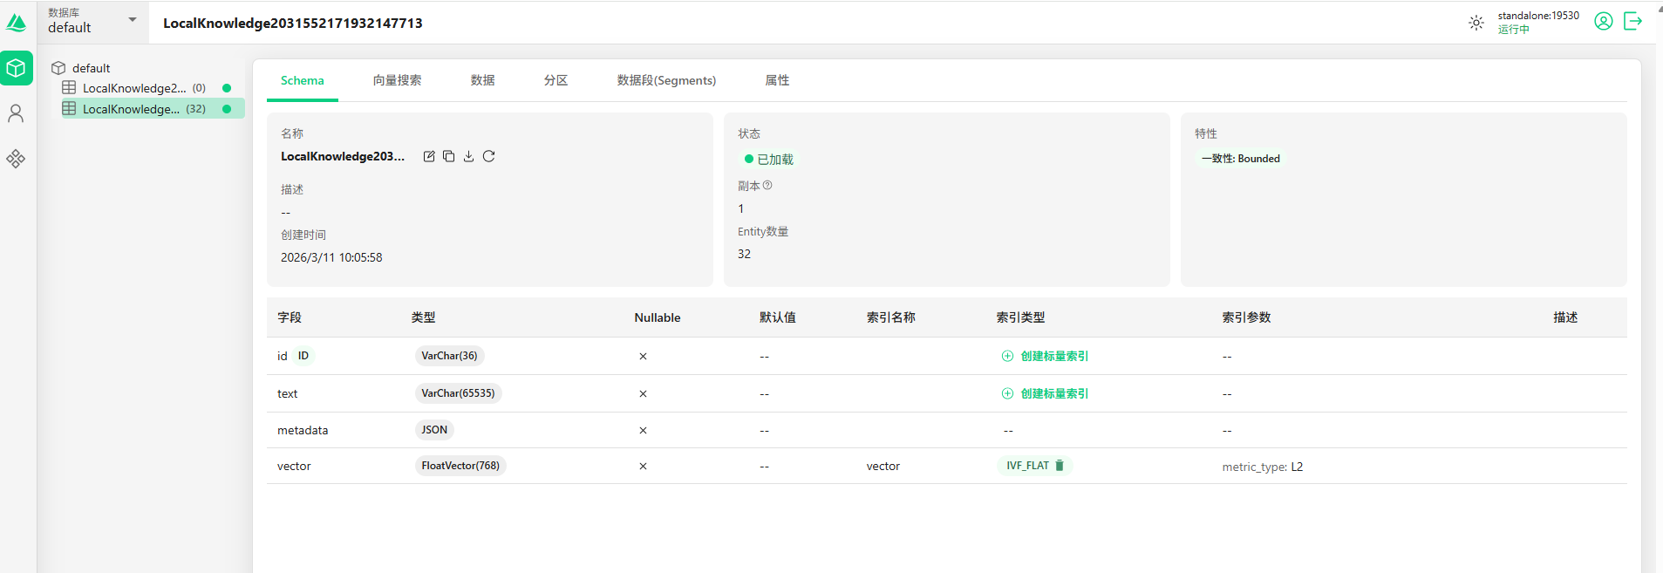Click the standalone:19530 connection address
This screenshot has width=1663, height=573.
pyautogui.click(x=1538, y=16)
